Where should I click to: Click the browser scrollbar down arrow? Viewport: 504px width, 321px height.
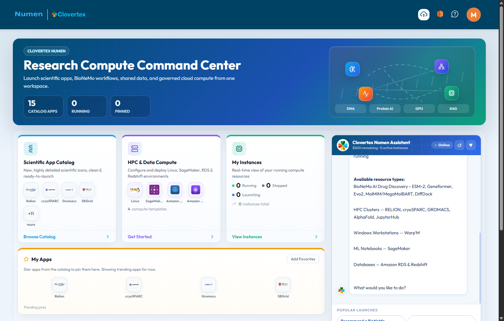coord(501,318)
